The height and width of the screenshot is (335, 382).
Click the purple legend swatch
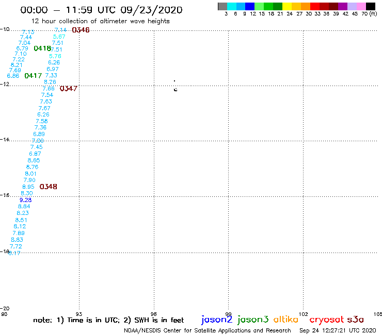[x=343, y=6]
